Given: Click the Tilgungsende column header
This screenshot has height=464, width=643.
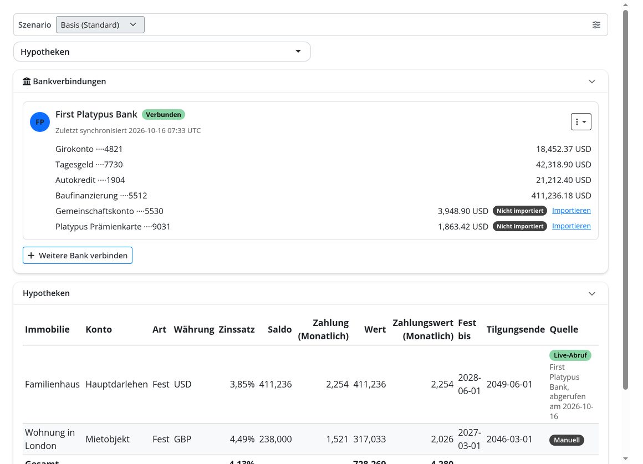Looking at the screenshot, I should click(516, 329).
